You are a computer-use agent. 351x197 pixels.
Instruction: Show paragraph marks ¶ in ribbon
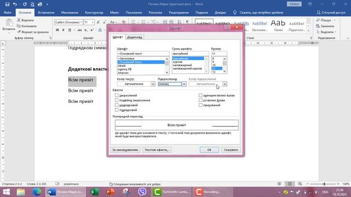(187, 22)
